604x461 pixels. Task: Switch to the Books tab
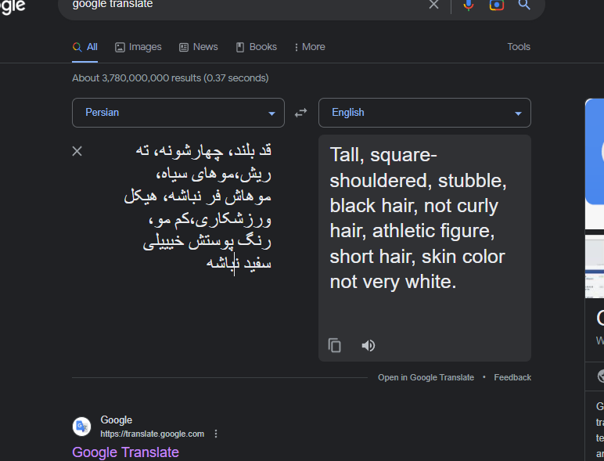[x=256, y=47]
